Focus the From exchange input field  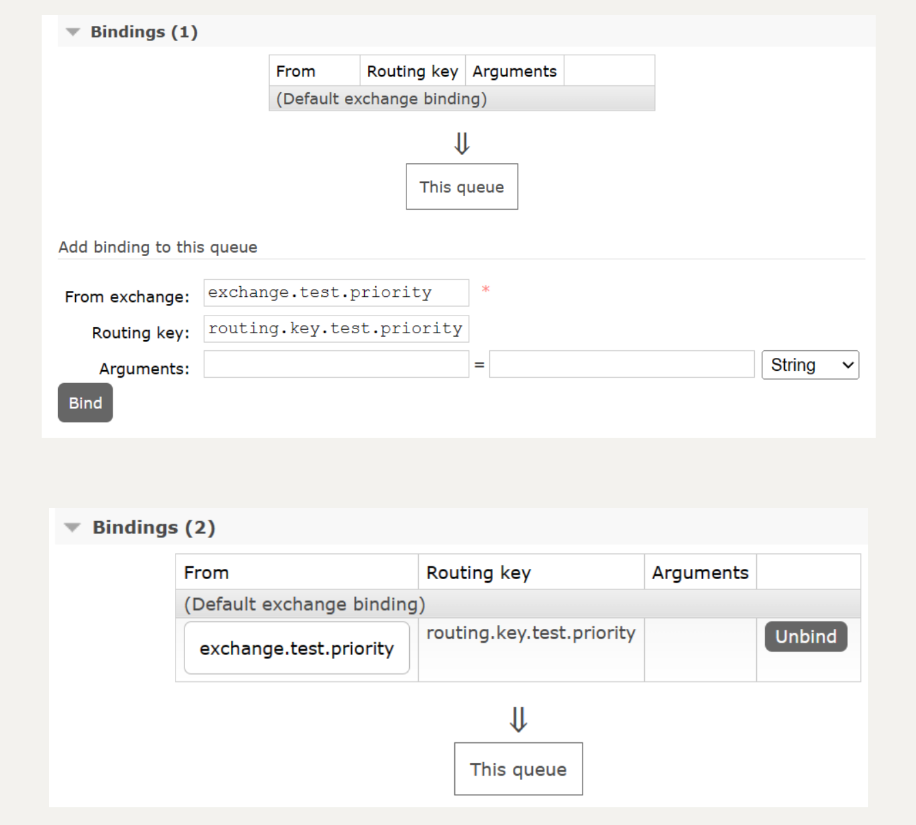coord(336,292)
